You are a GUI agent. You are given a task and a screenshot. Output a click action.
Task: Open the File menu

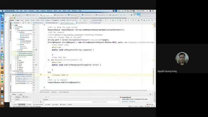pyautogui.click(x=17, y=11)
